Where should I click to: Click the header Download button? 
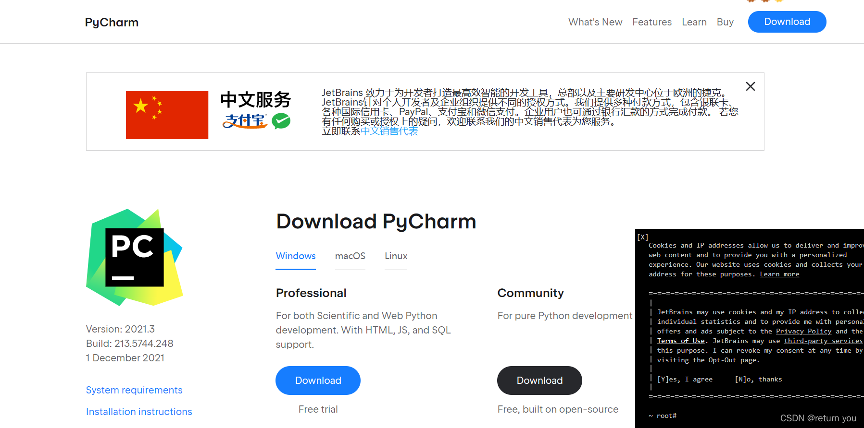pyautogui.click(x=787, y=22)
